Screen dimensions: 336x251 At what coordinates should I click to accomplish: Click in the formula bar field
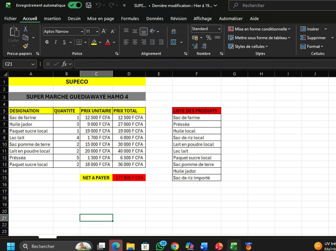205,64
